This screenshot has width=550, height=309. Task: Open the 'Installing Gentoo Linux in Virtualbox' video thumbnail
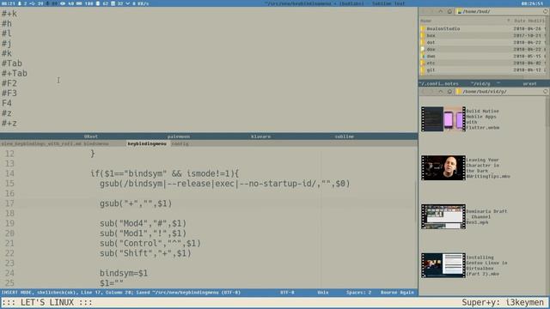pyautogui.click(x=443, y=265)
